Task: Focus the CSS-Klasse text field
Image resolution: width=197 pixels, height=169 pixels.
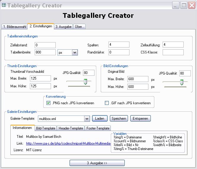Action: coord(173,53)
